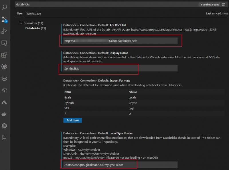Select the User settings tab

click(20, 13)
